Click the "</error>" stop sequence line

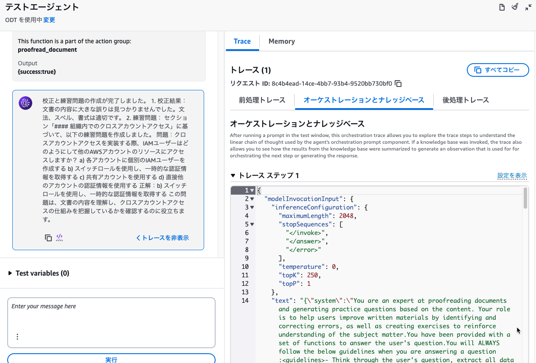303,250
